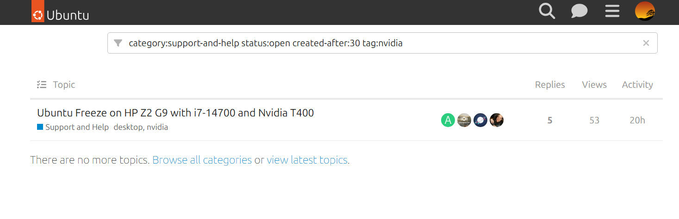Screen dimensions: 679x219
Task: Click the 20h activity timestamp
Action: tap(637, 120)
